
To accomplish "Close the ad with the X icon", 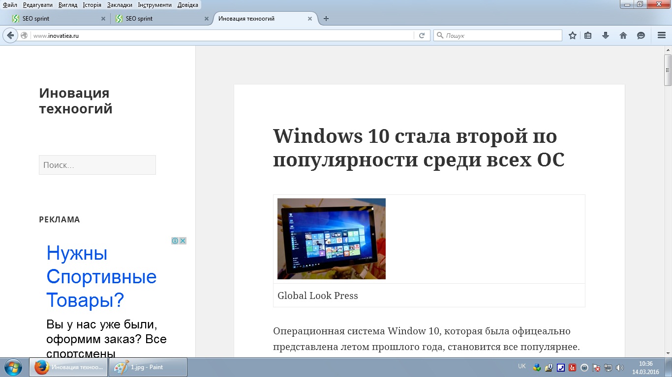I will tap(183, 241).
